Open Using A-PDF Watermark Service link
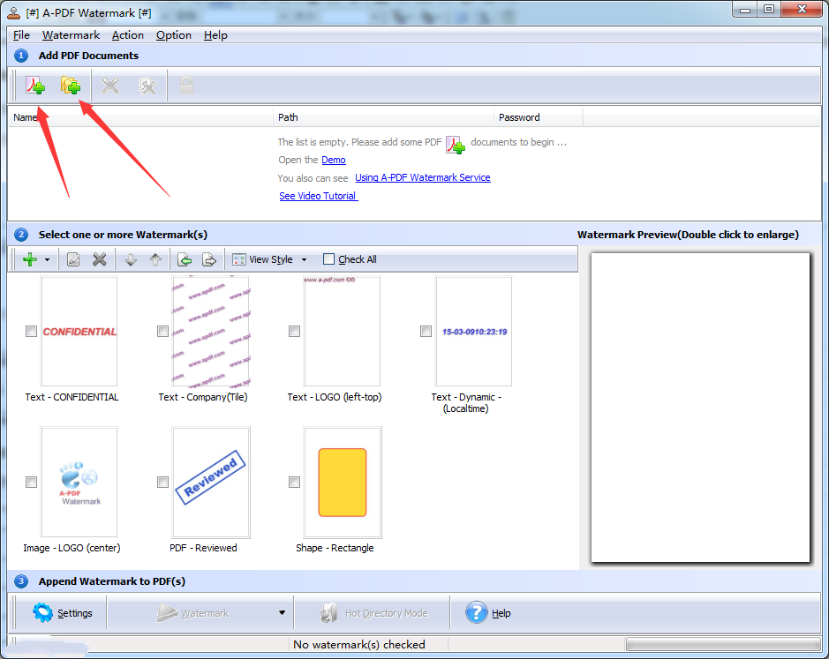829x659 pixels. click(422, 177)
